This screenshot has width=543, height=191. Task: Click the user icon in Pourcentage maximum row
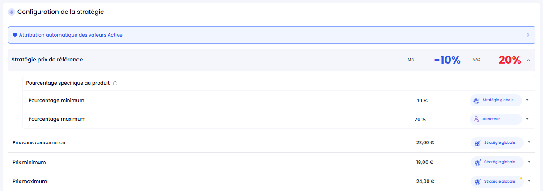click(476, 119)
